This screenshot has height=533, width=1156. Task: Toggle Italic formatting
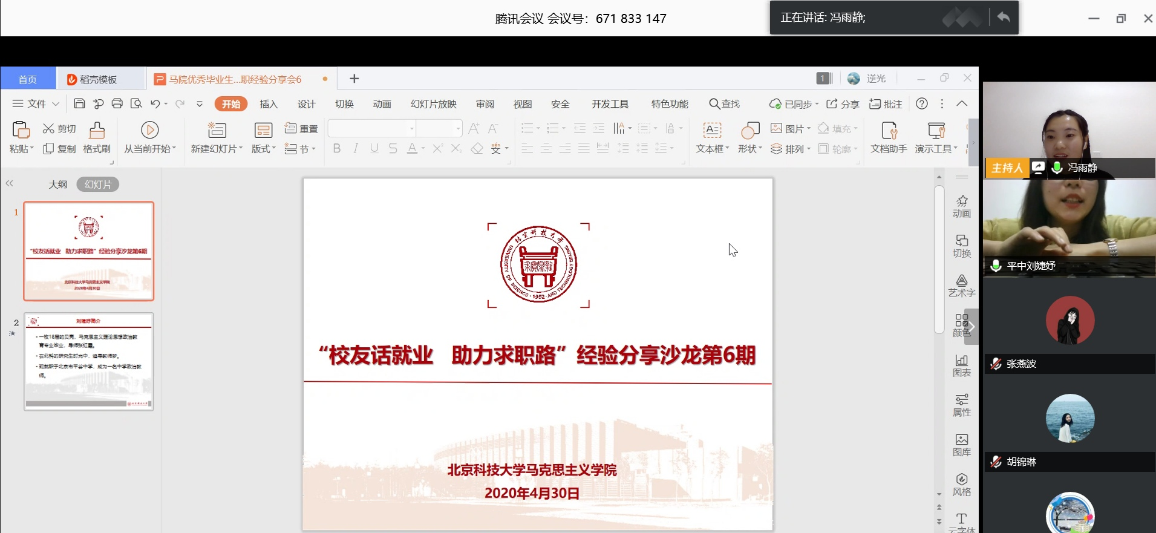[x=356, y=148]
